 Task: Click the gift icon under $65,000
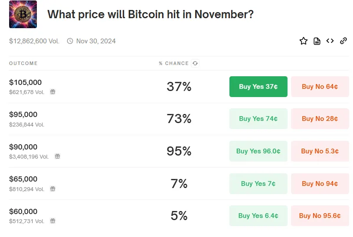tap(52, 189)
